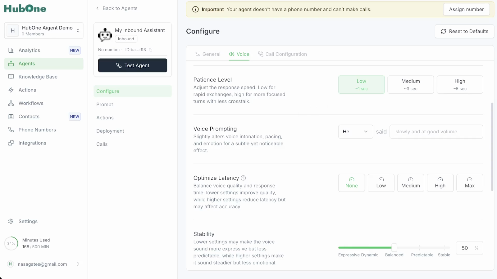Click the Phone Numbers handset icon
The image size is (497, 279).
tap(11, 130)
